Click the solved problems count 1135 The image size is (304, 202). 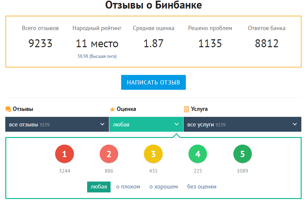pyautogui.click(x=210, y=44)
